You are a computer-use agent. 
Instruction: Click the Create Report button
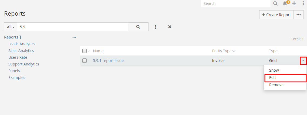276,15
